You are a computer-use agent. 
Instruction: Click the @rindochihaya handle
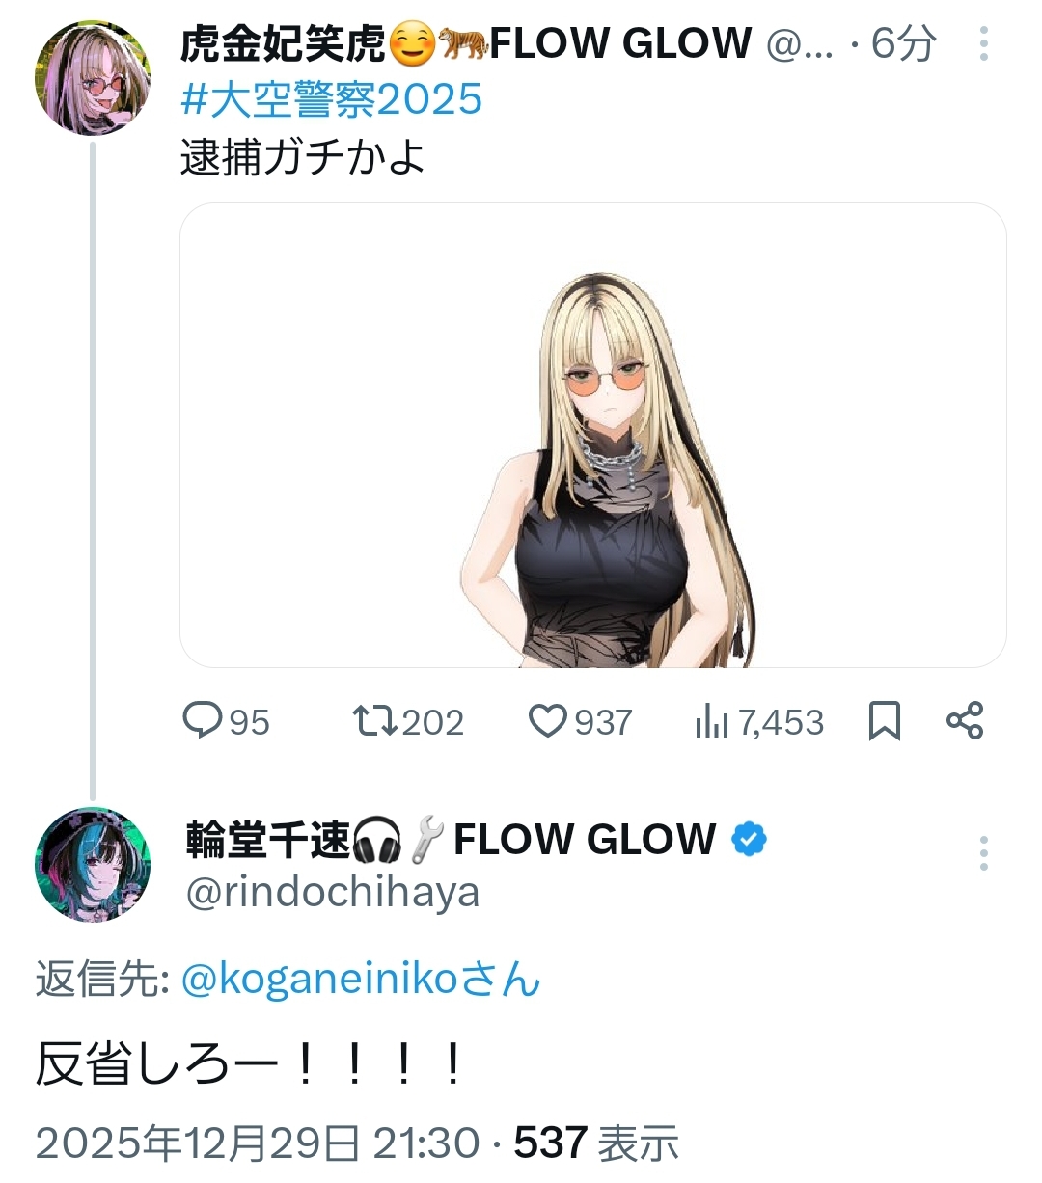click(x=332, y=893)
